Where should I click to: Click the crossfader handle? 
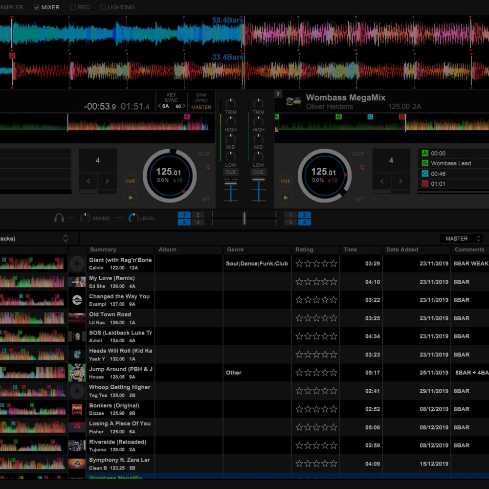point(244,218)
